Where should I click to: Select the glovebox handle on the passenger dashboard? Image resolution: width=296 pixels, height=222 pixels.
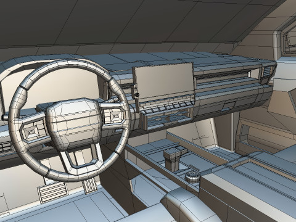228,107
